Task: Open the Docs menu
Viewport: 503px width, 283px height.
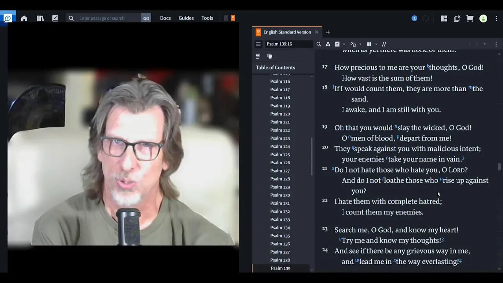Action: click(165, 18)
